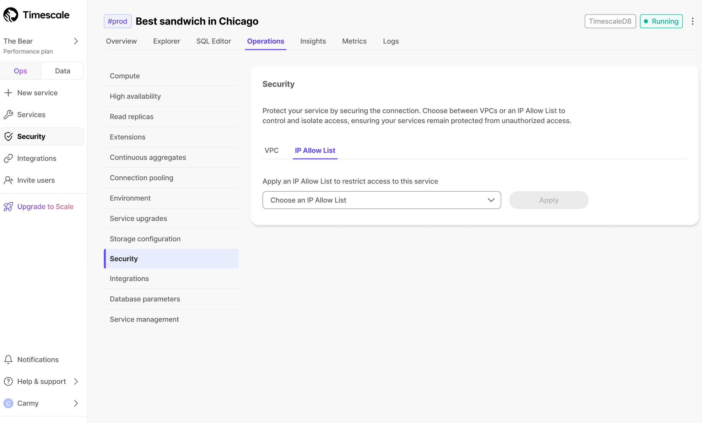Click the add-person icon for Invite users
The image size is (702, 423).
pyautogui.click(x=8, y=180)
